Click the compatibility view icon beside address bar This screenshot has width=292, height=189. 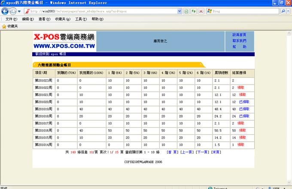pyautogui.click(x=186, y=11)
